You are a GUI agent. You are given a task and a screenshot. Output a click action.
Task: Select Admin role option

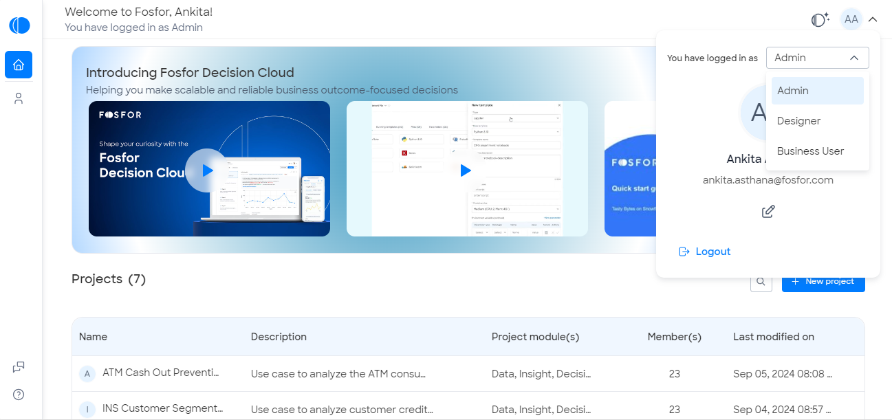[818, 91]
